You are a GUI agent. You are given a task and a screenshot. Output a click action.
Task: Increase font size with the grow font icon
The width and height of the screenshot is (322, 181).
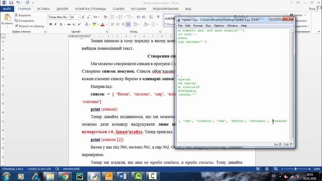(x=83, y=17)
